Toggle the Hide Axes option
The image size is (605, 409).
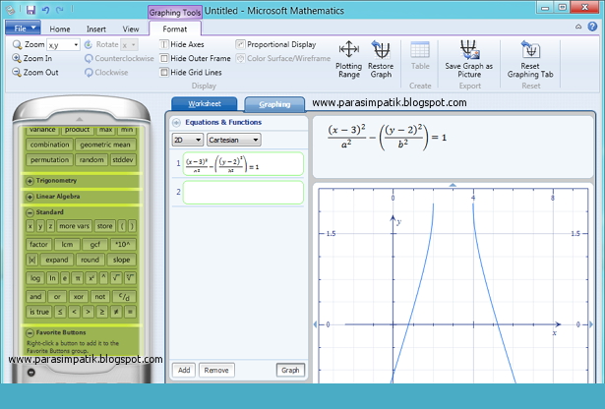pyautogui.click(x=182, y=44)
